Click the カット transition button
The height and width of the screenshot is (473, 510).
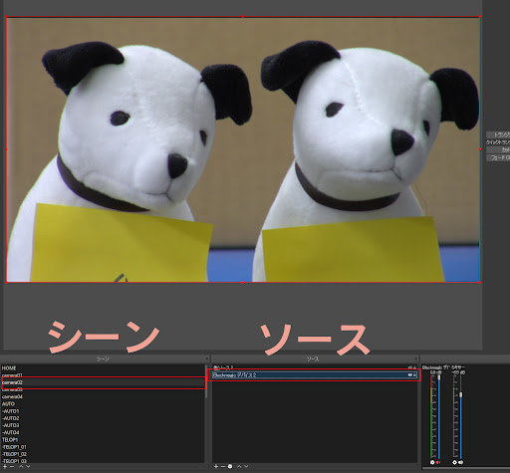click(498, 149)
